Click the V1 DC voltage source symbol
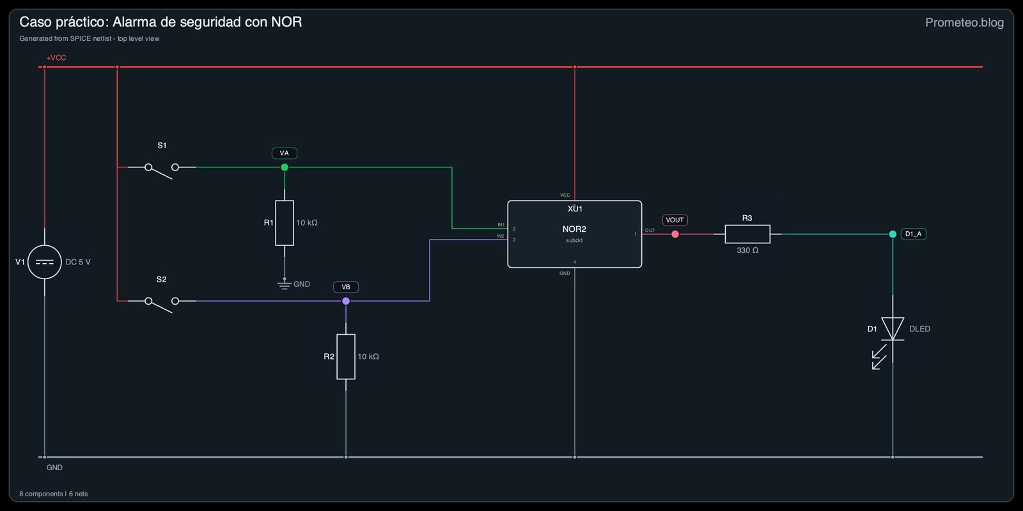The width and height of the screenshot is (1023, 511). point(45,262)
